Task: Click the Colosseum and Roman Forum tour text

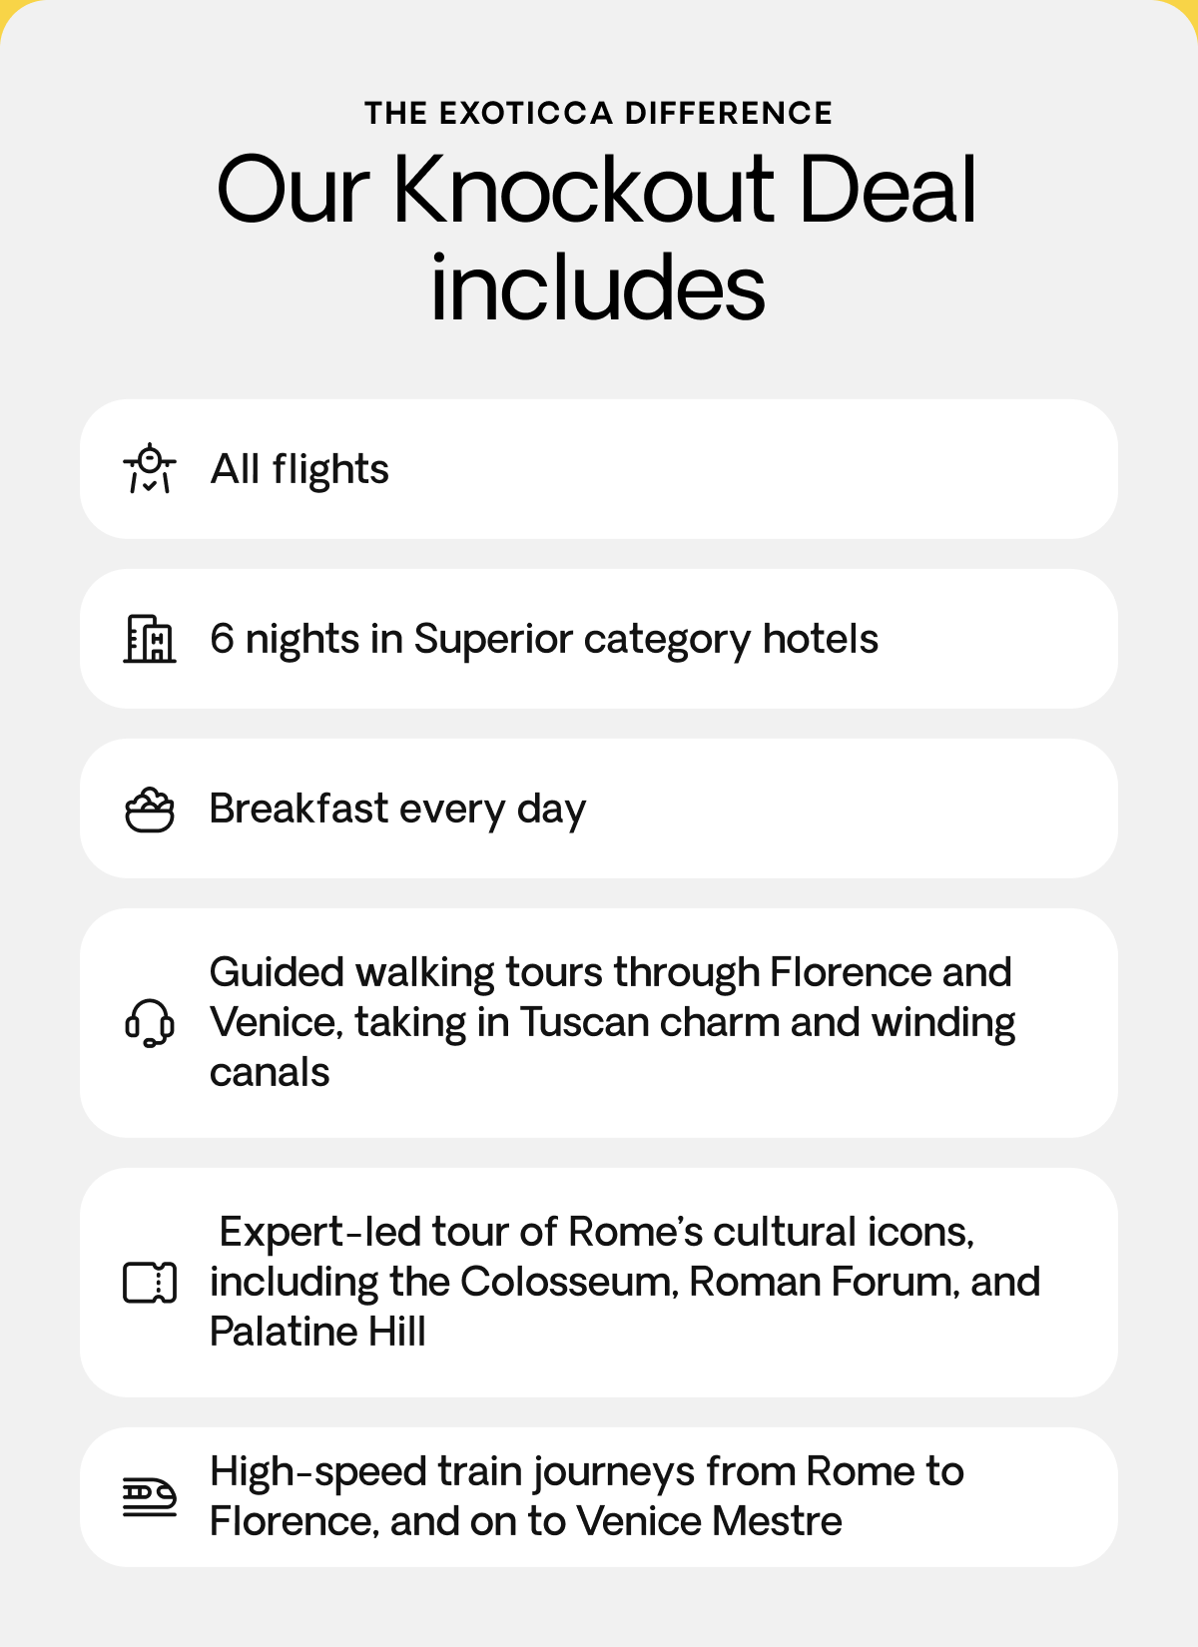Action: pos(625,1282)
